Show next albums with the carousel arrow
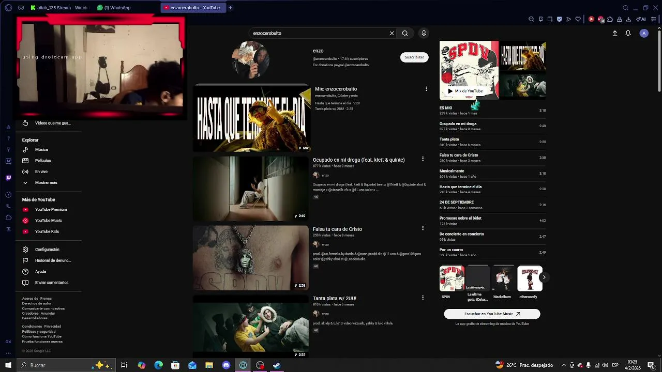 click(544, 277)
